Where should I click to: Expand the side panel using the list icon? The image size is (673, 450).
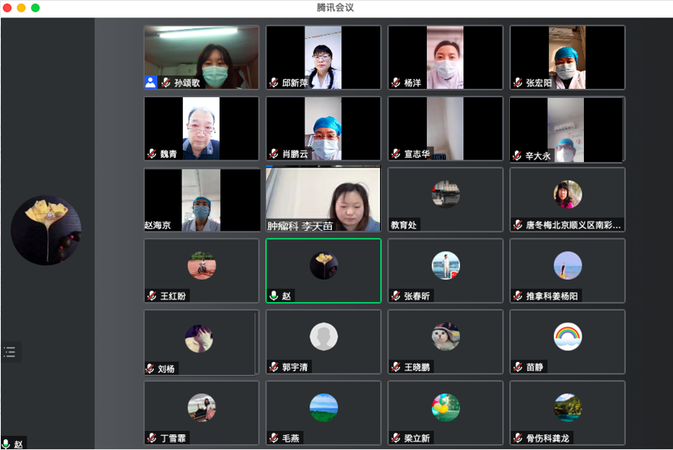click(x=10, y=352)
